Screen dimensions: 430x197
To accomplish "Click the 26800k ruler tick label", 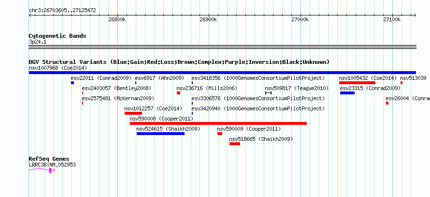I will [x=117, y=20].
